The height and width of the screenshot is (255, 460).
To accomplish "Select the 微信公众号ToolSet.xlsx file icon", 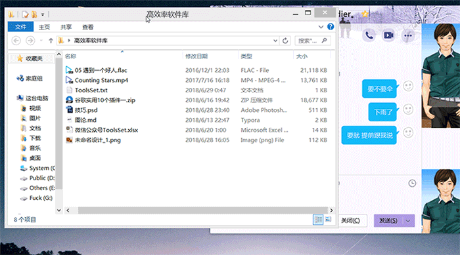I will click(x=69, y=130).
